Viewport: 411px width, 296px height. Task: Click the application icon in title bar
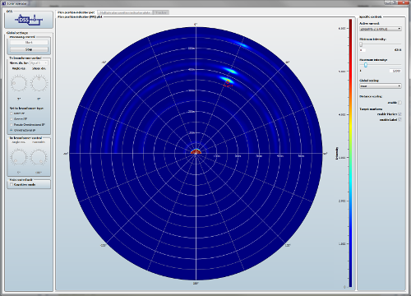click(3, 3)
